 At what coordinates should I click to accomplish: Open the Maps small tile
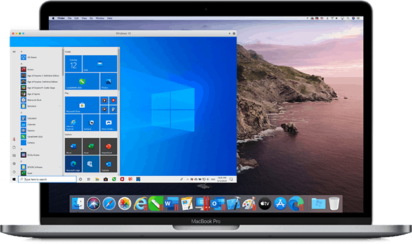tap(113, 101)
